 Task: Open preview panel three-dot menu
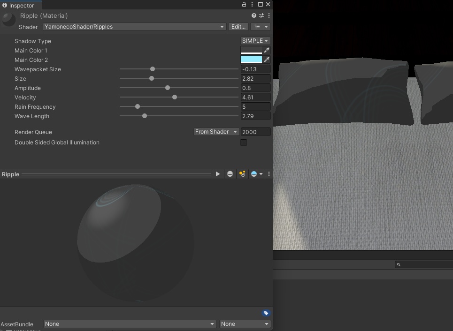tap(269, 174)
